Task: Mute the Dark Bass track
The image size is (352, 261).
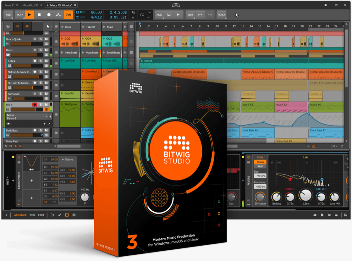Action: [x=46, y=130]
